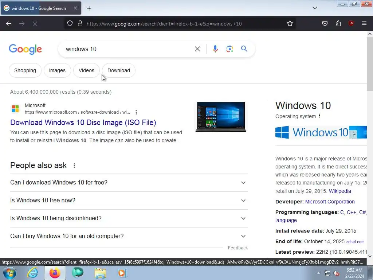Launch Internet Explorer from the taskbar
Image resolution: width=373 pixels, height=280 pixels.
pos(32,273)
